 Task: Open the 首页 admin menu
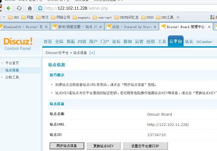48,41
